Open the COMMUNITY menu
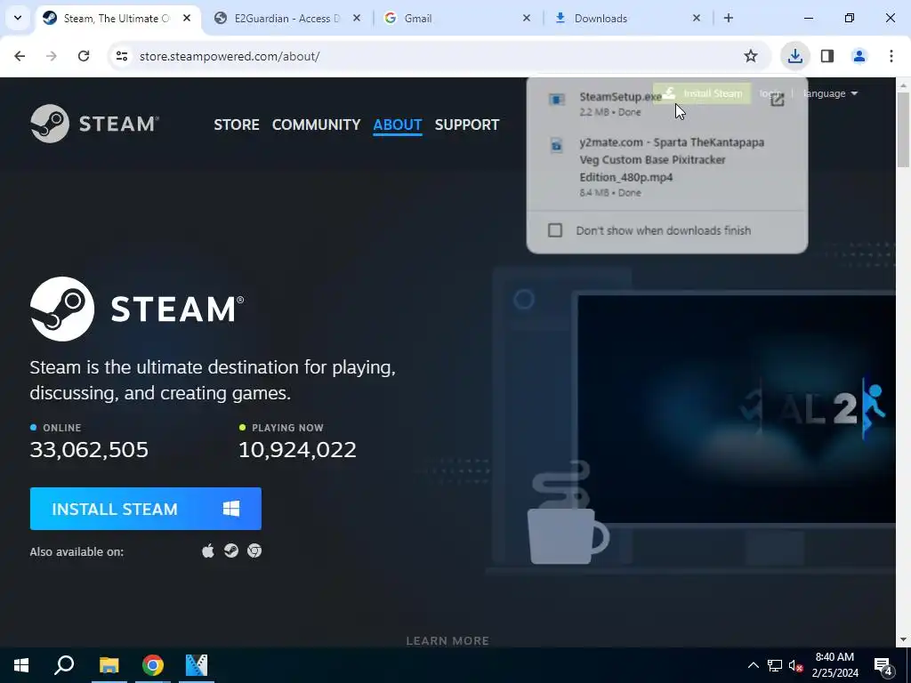911x683 pixels. (316, 125)
